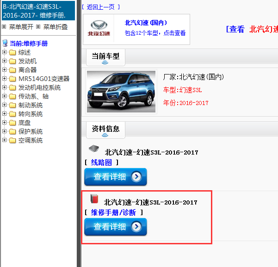Viewport: 278px width, 267px height.
Task: Click the folder icon for 底盘
Action: (x=12, y=123)
